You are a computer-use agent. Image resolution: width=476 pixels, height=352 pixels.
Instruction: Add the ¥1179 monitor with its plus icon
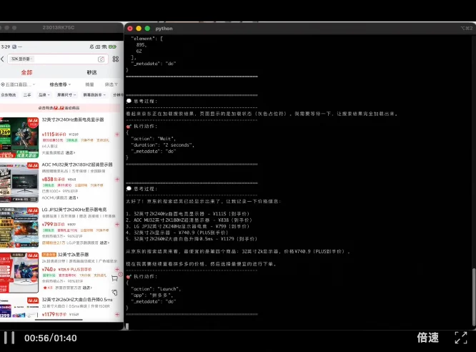point(117,314)
